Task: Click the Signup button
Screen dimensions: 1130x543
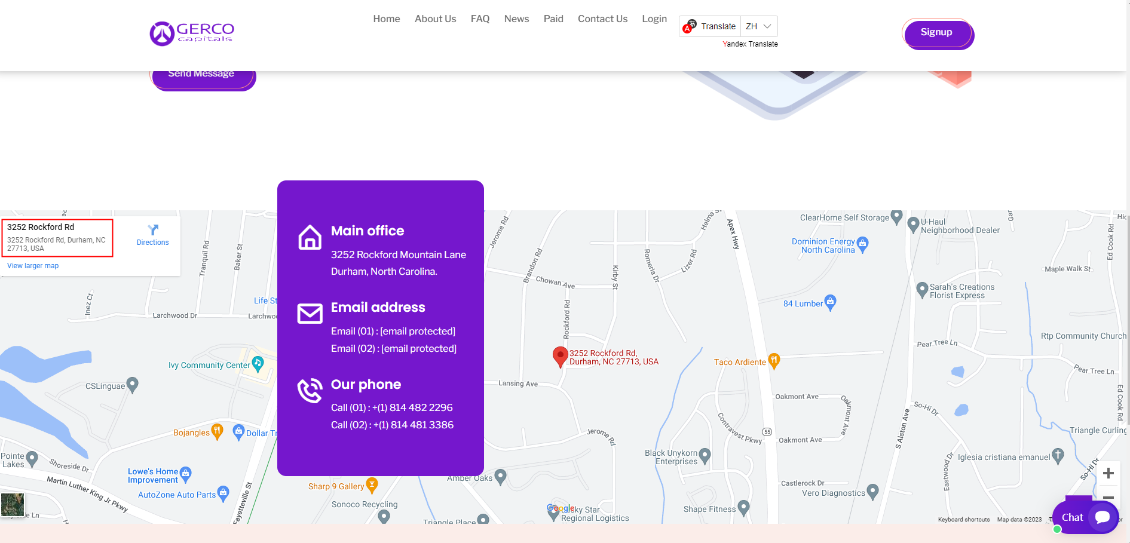Action: tap(938, 33)
